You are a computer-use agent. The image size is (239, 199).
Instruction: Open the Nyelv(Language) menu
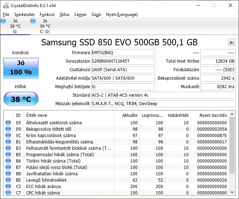122,15
